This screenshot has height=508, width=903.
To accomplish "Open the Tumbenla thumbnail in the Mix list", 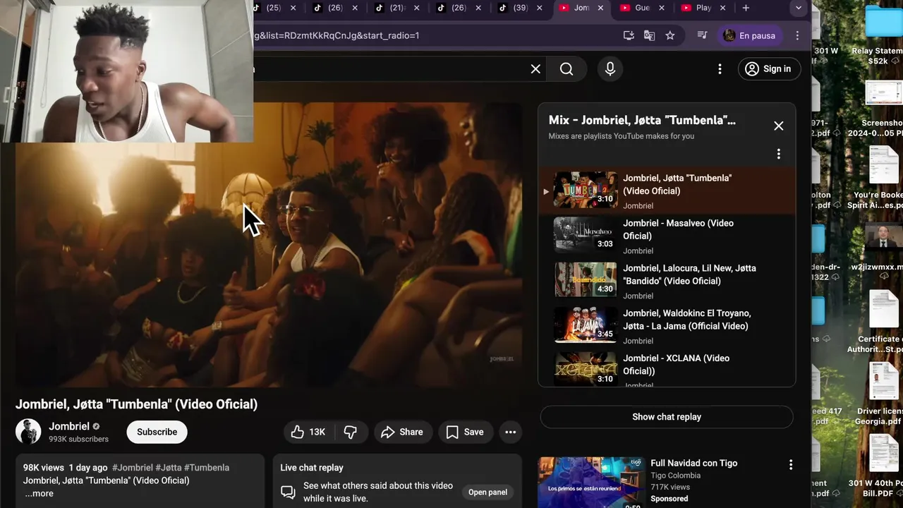I will point(585,189).
